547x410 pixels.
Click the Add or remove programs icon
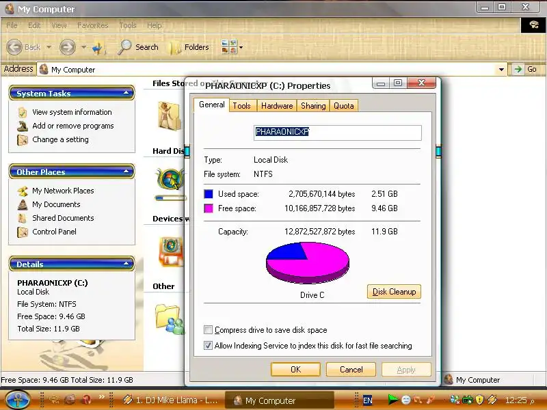click(23, 126)
